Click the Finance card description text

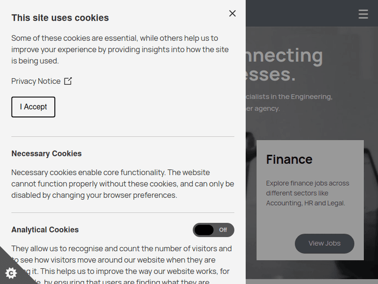(307, 193)
